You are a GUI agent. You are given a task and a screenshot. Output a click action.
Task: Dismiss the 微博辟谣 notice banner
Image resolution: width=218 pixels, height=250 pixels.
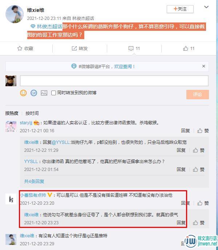[203, 66]
